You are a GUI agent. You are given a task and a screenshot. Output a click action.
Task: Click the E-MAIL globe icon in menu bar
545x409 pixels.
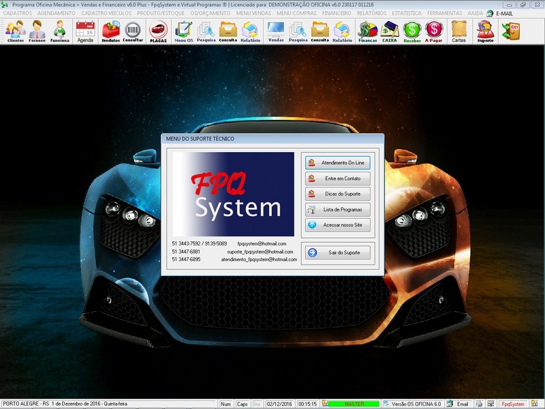pyautogui.click(x=490, y=13)
